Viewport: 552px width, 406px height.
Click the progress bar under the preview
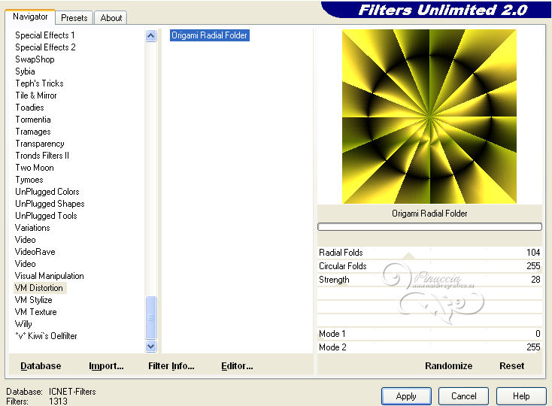click(x=429, y=227)
